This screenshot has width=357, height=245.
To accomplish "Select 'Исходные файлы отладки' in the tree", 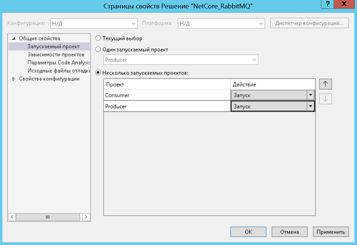I will coord(59,71).
